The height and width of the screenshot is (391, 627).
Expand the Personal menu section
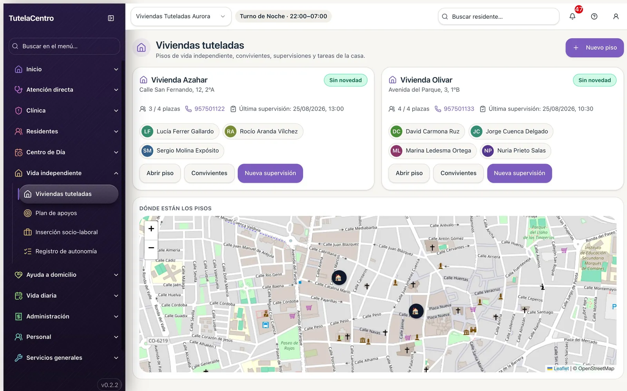click(65, 337)
